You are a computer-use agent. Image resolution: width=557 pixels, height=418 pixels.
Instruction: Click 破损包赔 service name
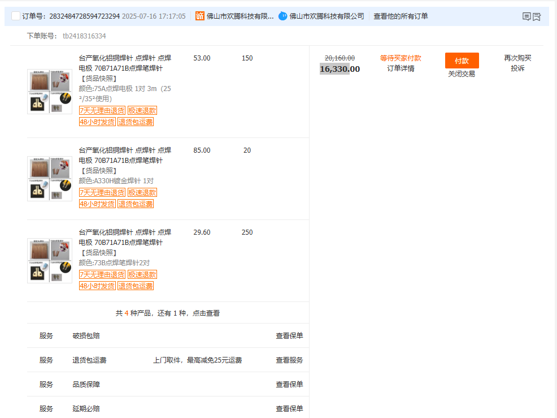point(86,335)
